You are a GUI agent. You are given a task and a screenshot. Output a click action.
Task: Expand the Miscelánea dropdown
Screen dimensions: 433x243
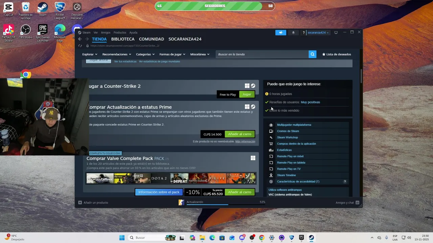pyautogui.click(x=200, y=54)
